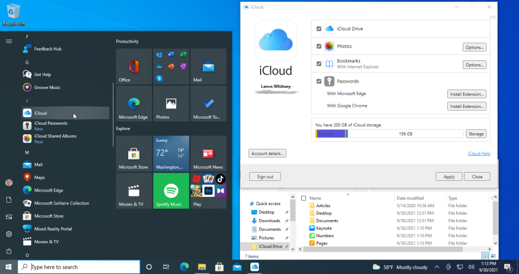Sign out of iCloud
The height and width of the screenshot is (274, 519).
point(265,176)
